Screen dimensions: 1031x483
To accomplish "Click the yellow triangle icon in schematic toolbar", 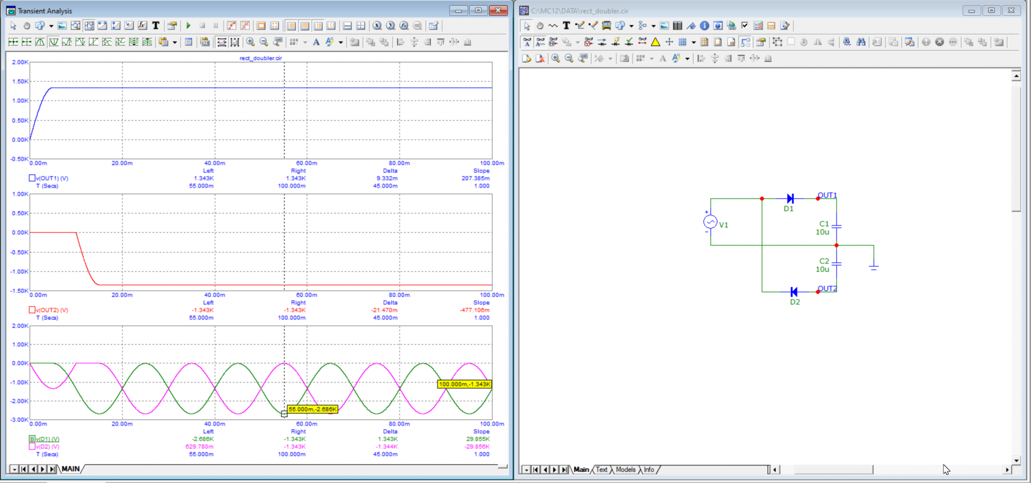I will coord(656,42).
